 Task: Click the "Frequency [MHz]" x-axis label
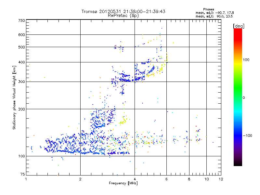click(123, 183)
